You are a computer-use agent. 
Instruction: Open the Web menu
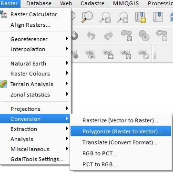[x=66, y=3]
